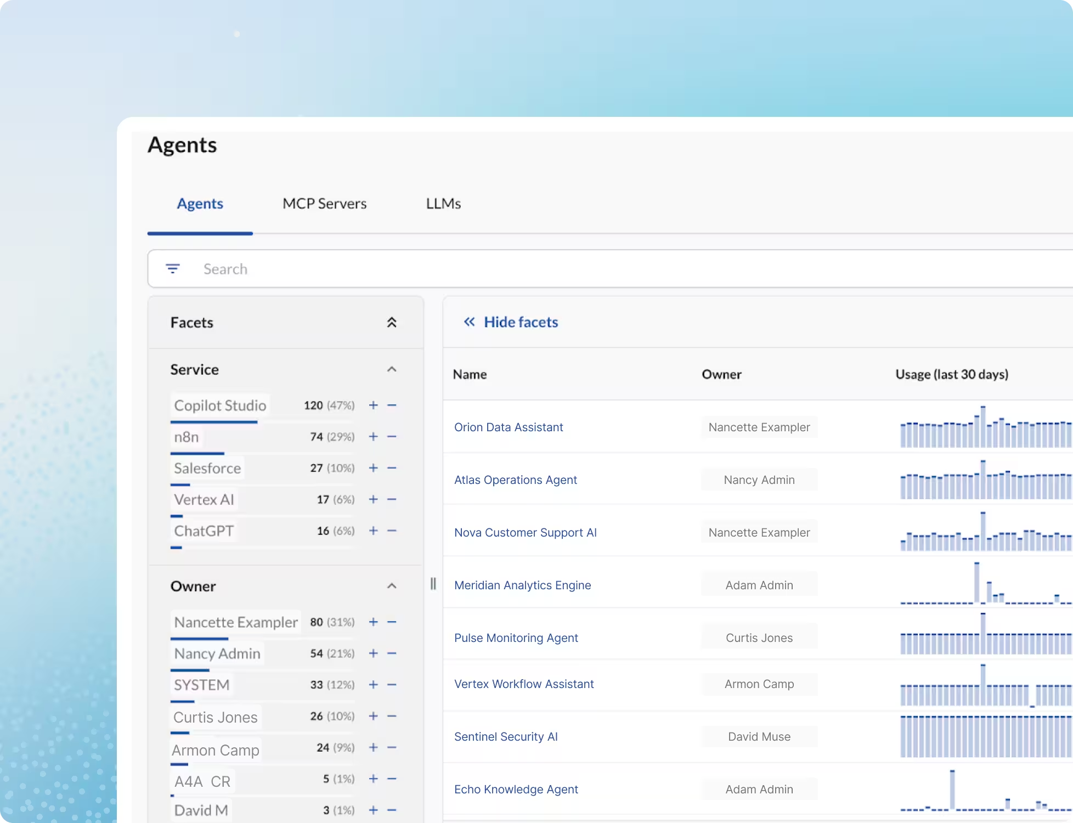Include Nancette Exampler owner facet
This screenshot has width=1073, height=823.
[x=374, y=622]
